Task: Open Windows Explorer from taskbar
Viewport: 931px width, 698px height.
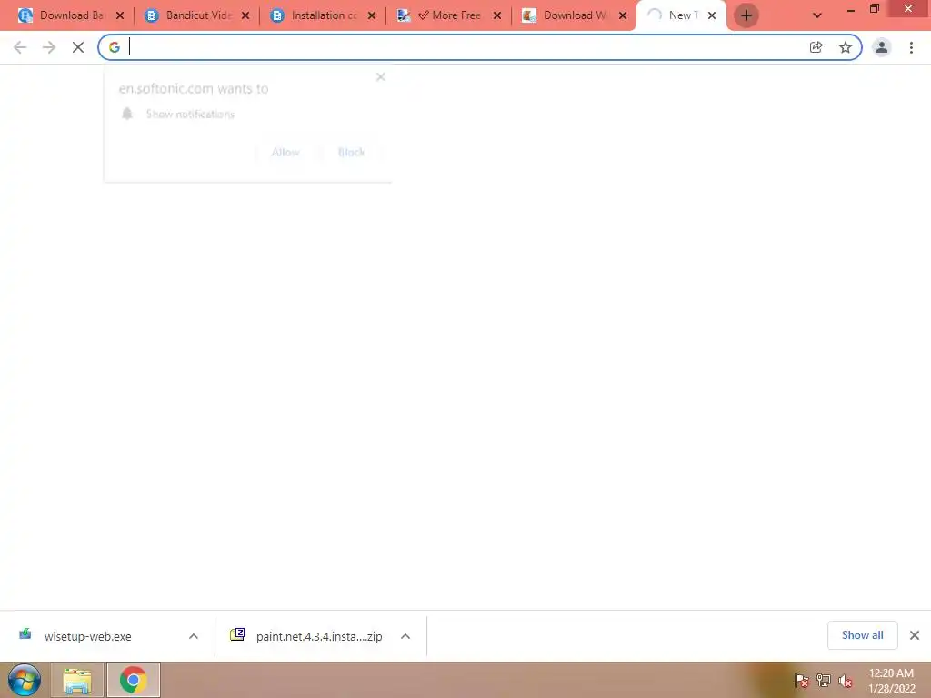Action: 77,680
